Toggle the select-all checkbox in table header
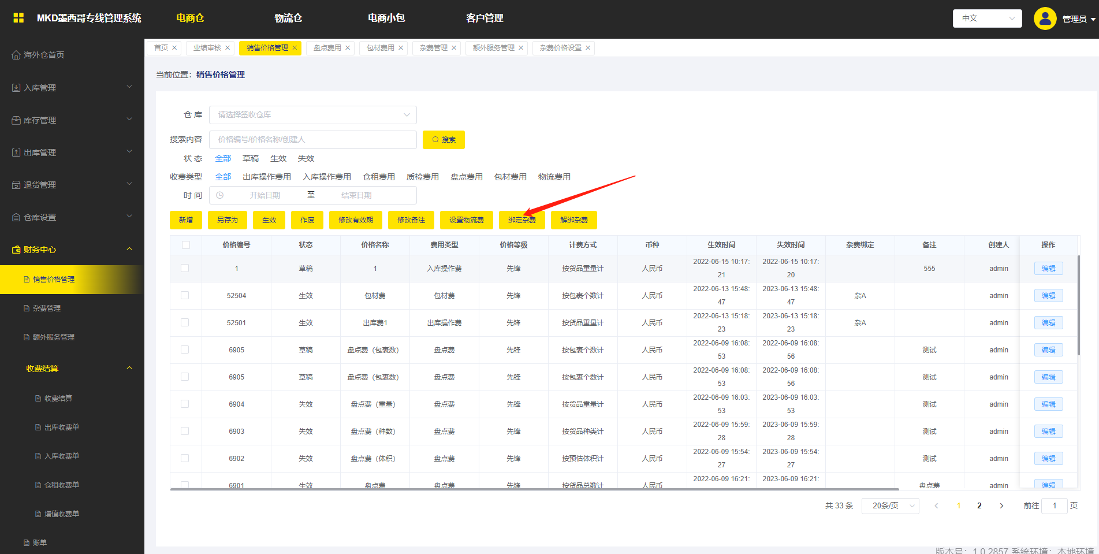The width and height of the screenshot is (1099, 554). tap(185, 245)
